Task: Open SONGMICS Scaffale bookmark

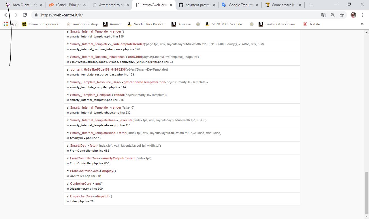Action: 225,24
